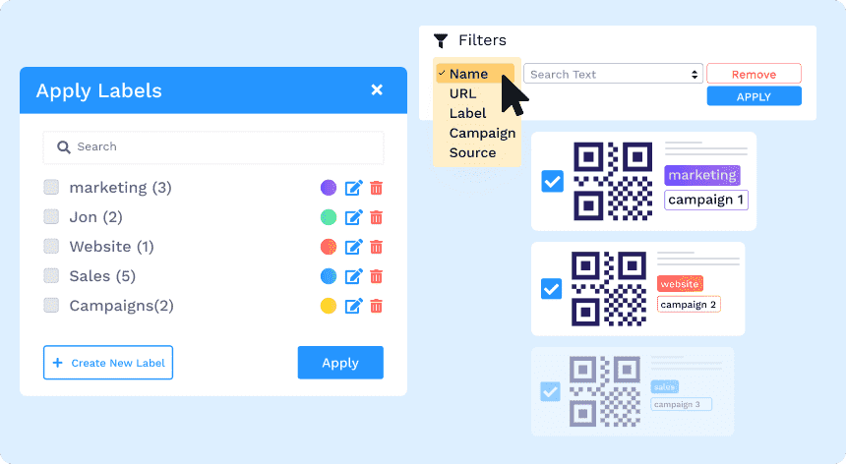Click the blue Sales color swatch
Viewport: 846px width, 464px height.
click(329, 276)
